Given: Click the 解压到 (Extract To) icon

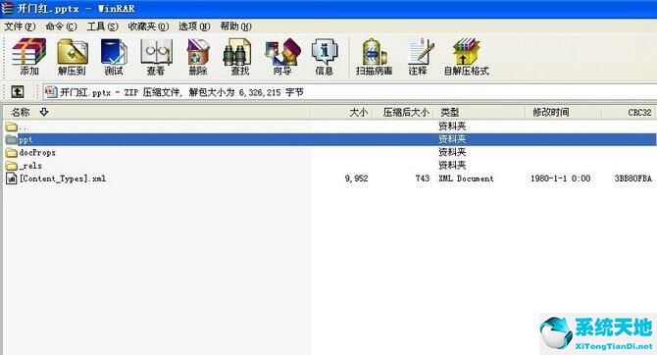Looking at the screenshot, I should pyautogui.click(x=72, y=57).
